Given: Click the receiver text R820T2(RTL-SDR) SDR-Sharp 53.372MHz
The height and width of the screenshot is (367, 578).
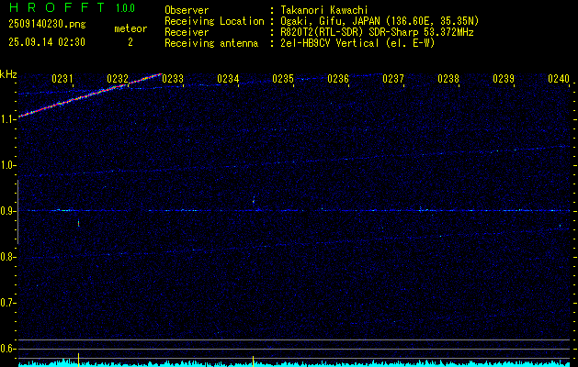Looking at the screenshot, I should (x=377, y=32).
